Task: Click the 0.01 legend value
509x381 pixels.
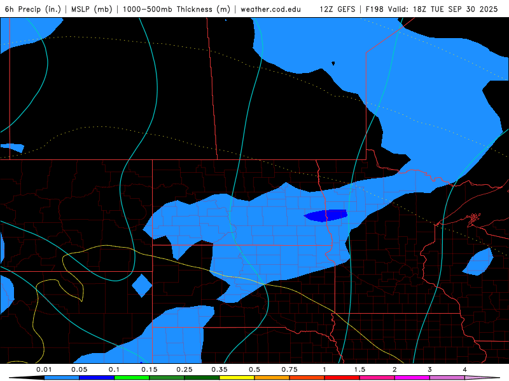Action: 44,370
